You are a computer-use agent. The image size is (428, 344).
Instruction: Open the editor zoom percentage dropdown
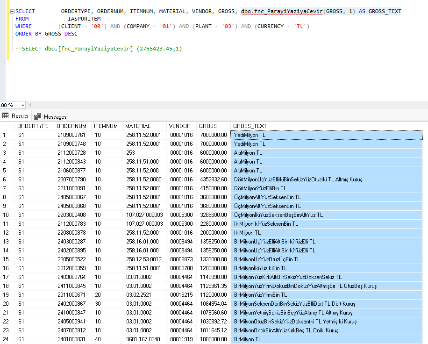point(23,105)
